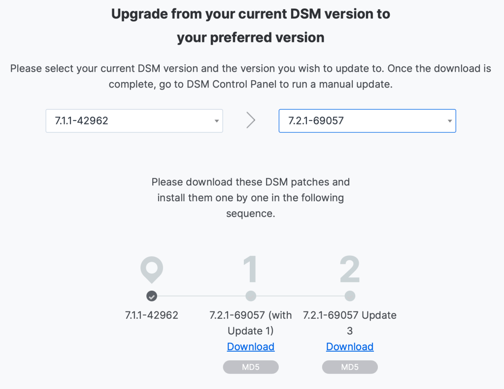Click the caret arrow of the 7.2.1-69057 selector
Screen dimensions: 504x389
coord(450,121)
